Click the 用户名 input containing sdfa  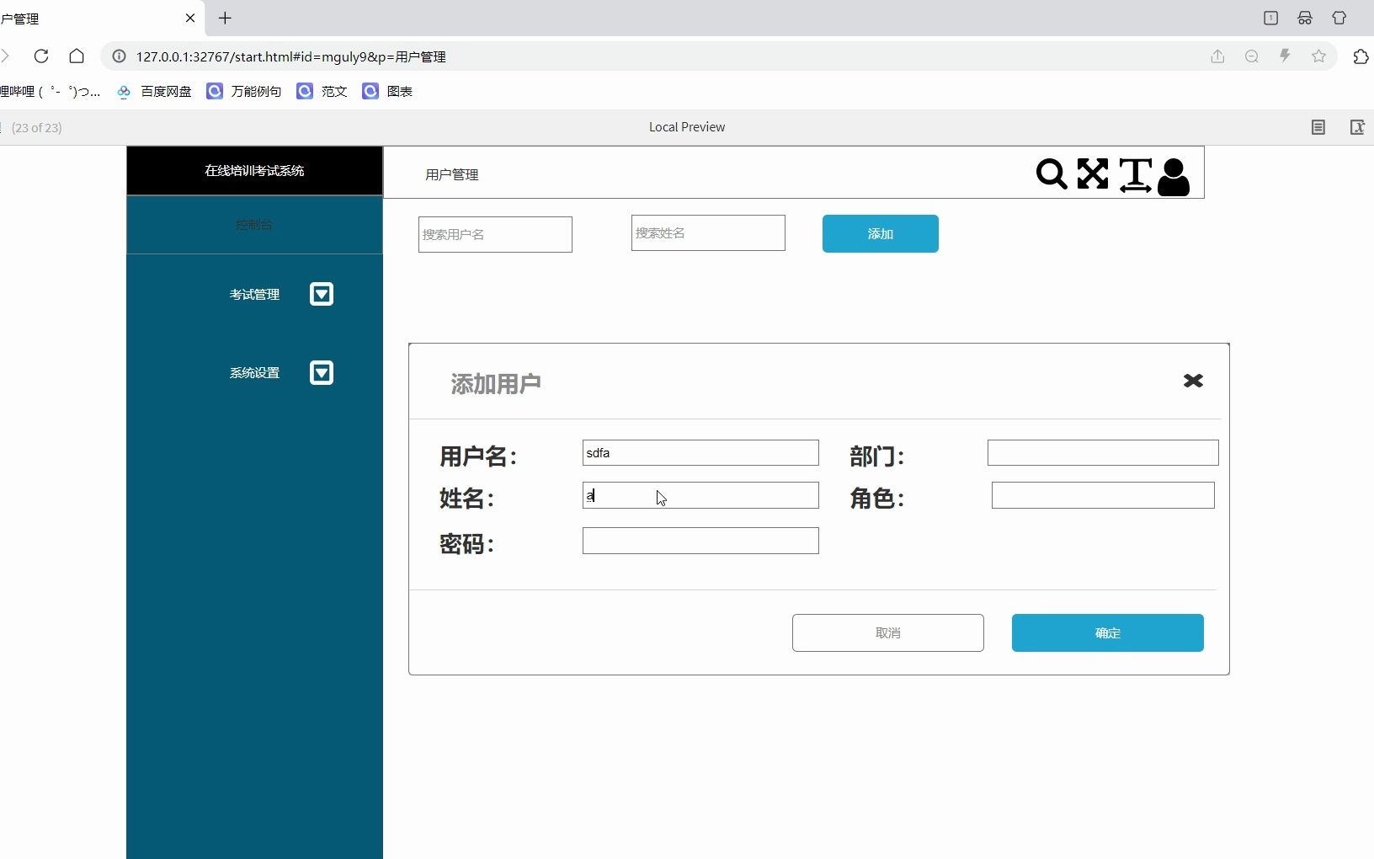point(700,452)
